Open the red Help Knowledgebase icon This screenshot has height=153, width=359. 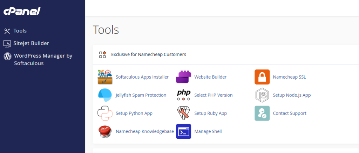[x=105, y=131]
